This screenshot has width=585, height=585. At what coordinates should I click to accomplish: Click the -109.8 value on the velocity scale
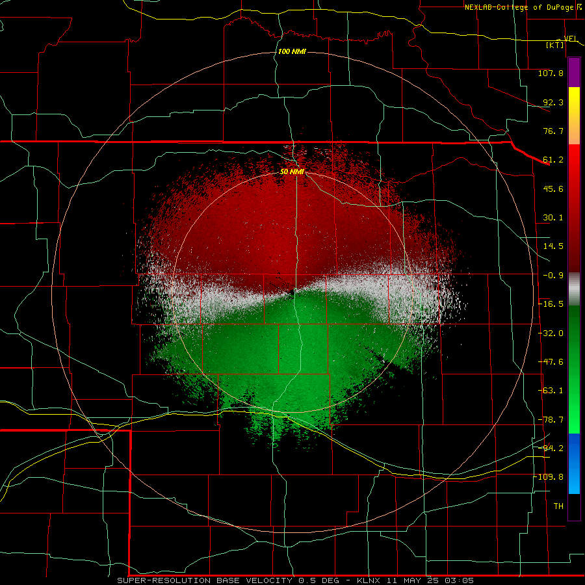click(549, 477)
